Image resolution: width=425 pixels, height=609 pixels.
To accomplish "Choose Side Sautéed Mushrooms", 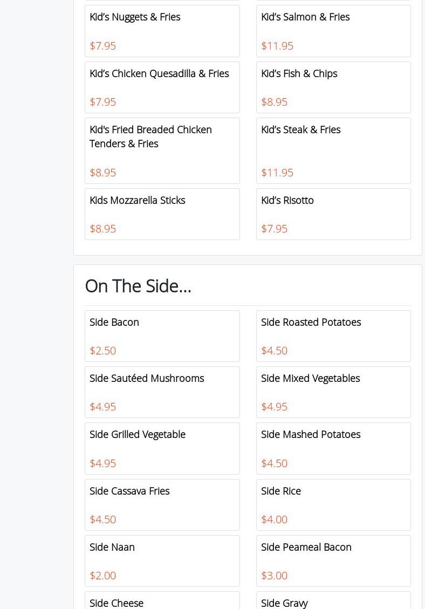I will (x=162, y=392).
